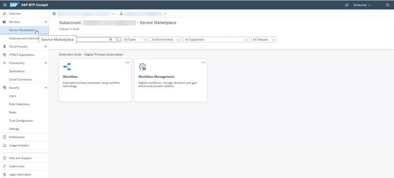Open Users under Security
The image size is (394, 178).
tap(13, 96)
